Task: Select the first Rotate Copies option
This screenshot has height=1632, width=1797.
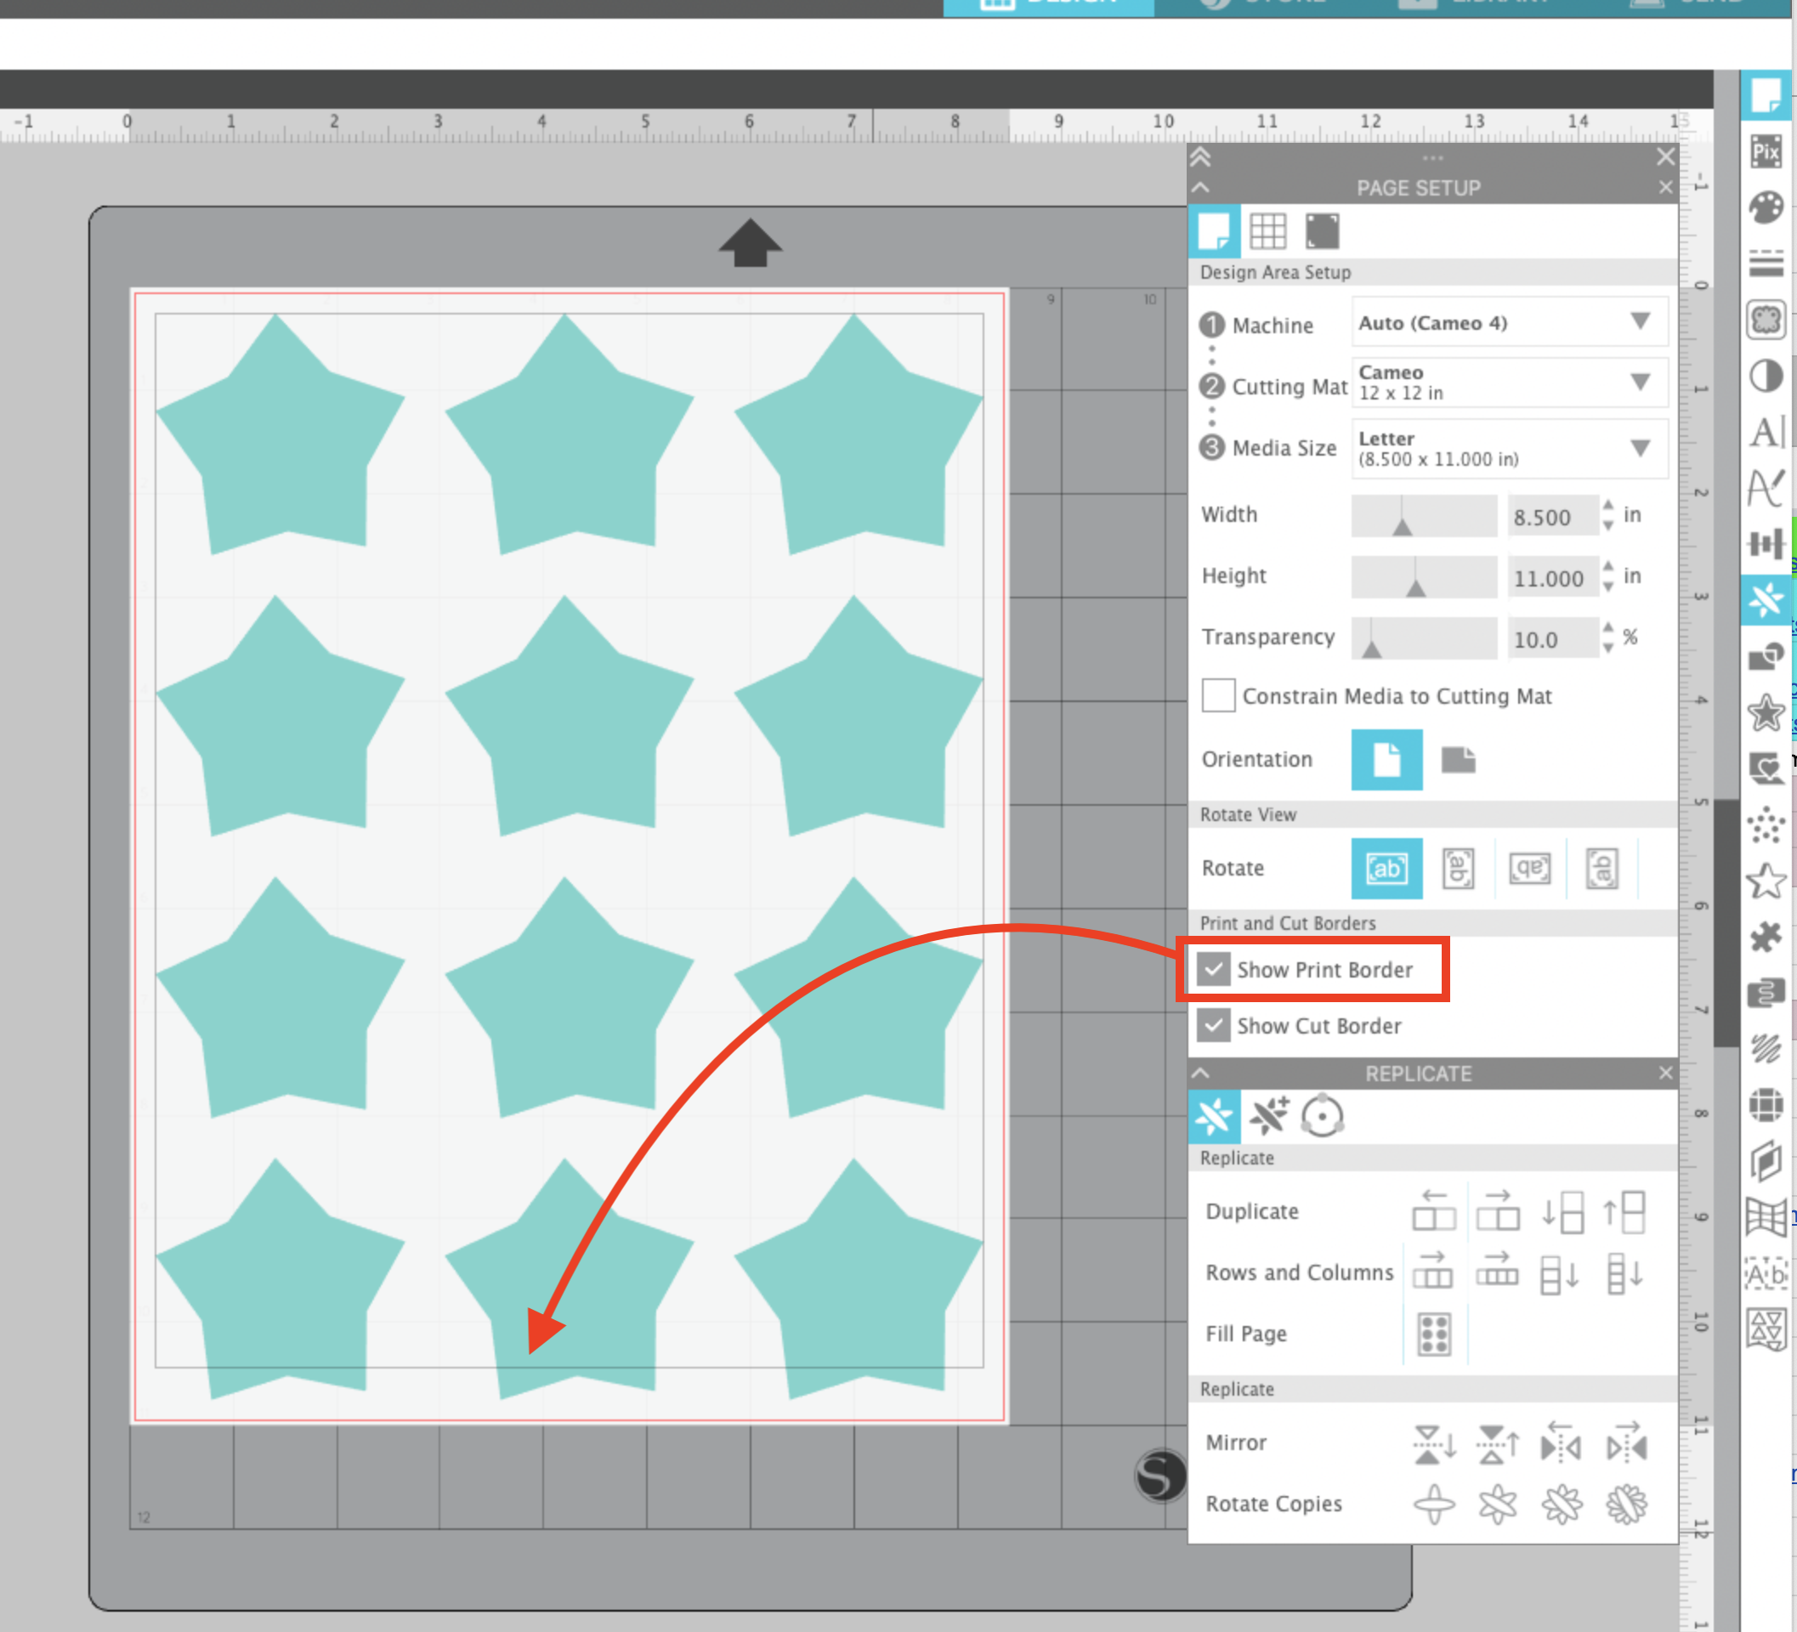Action: point(1435,1506)
